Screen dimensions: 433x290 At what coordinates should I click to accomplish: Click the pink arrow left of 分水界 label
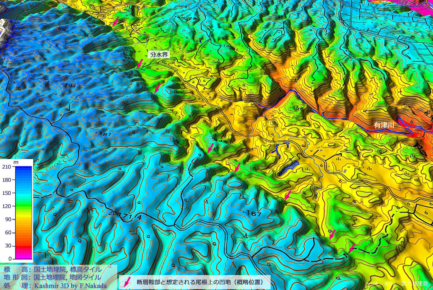[x=140, y=63]
